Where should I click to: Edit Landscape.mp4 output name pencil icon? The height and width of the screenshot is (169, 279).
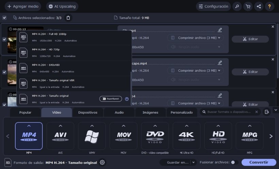click(220, 63)
